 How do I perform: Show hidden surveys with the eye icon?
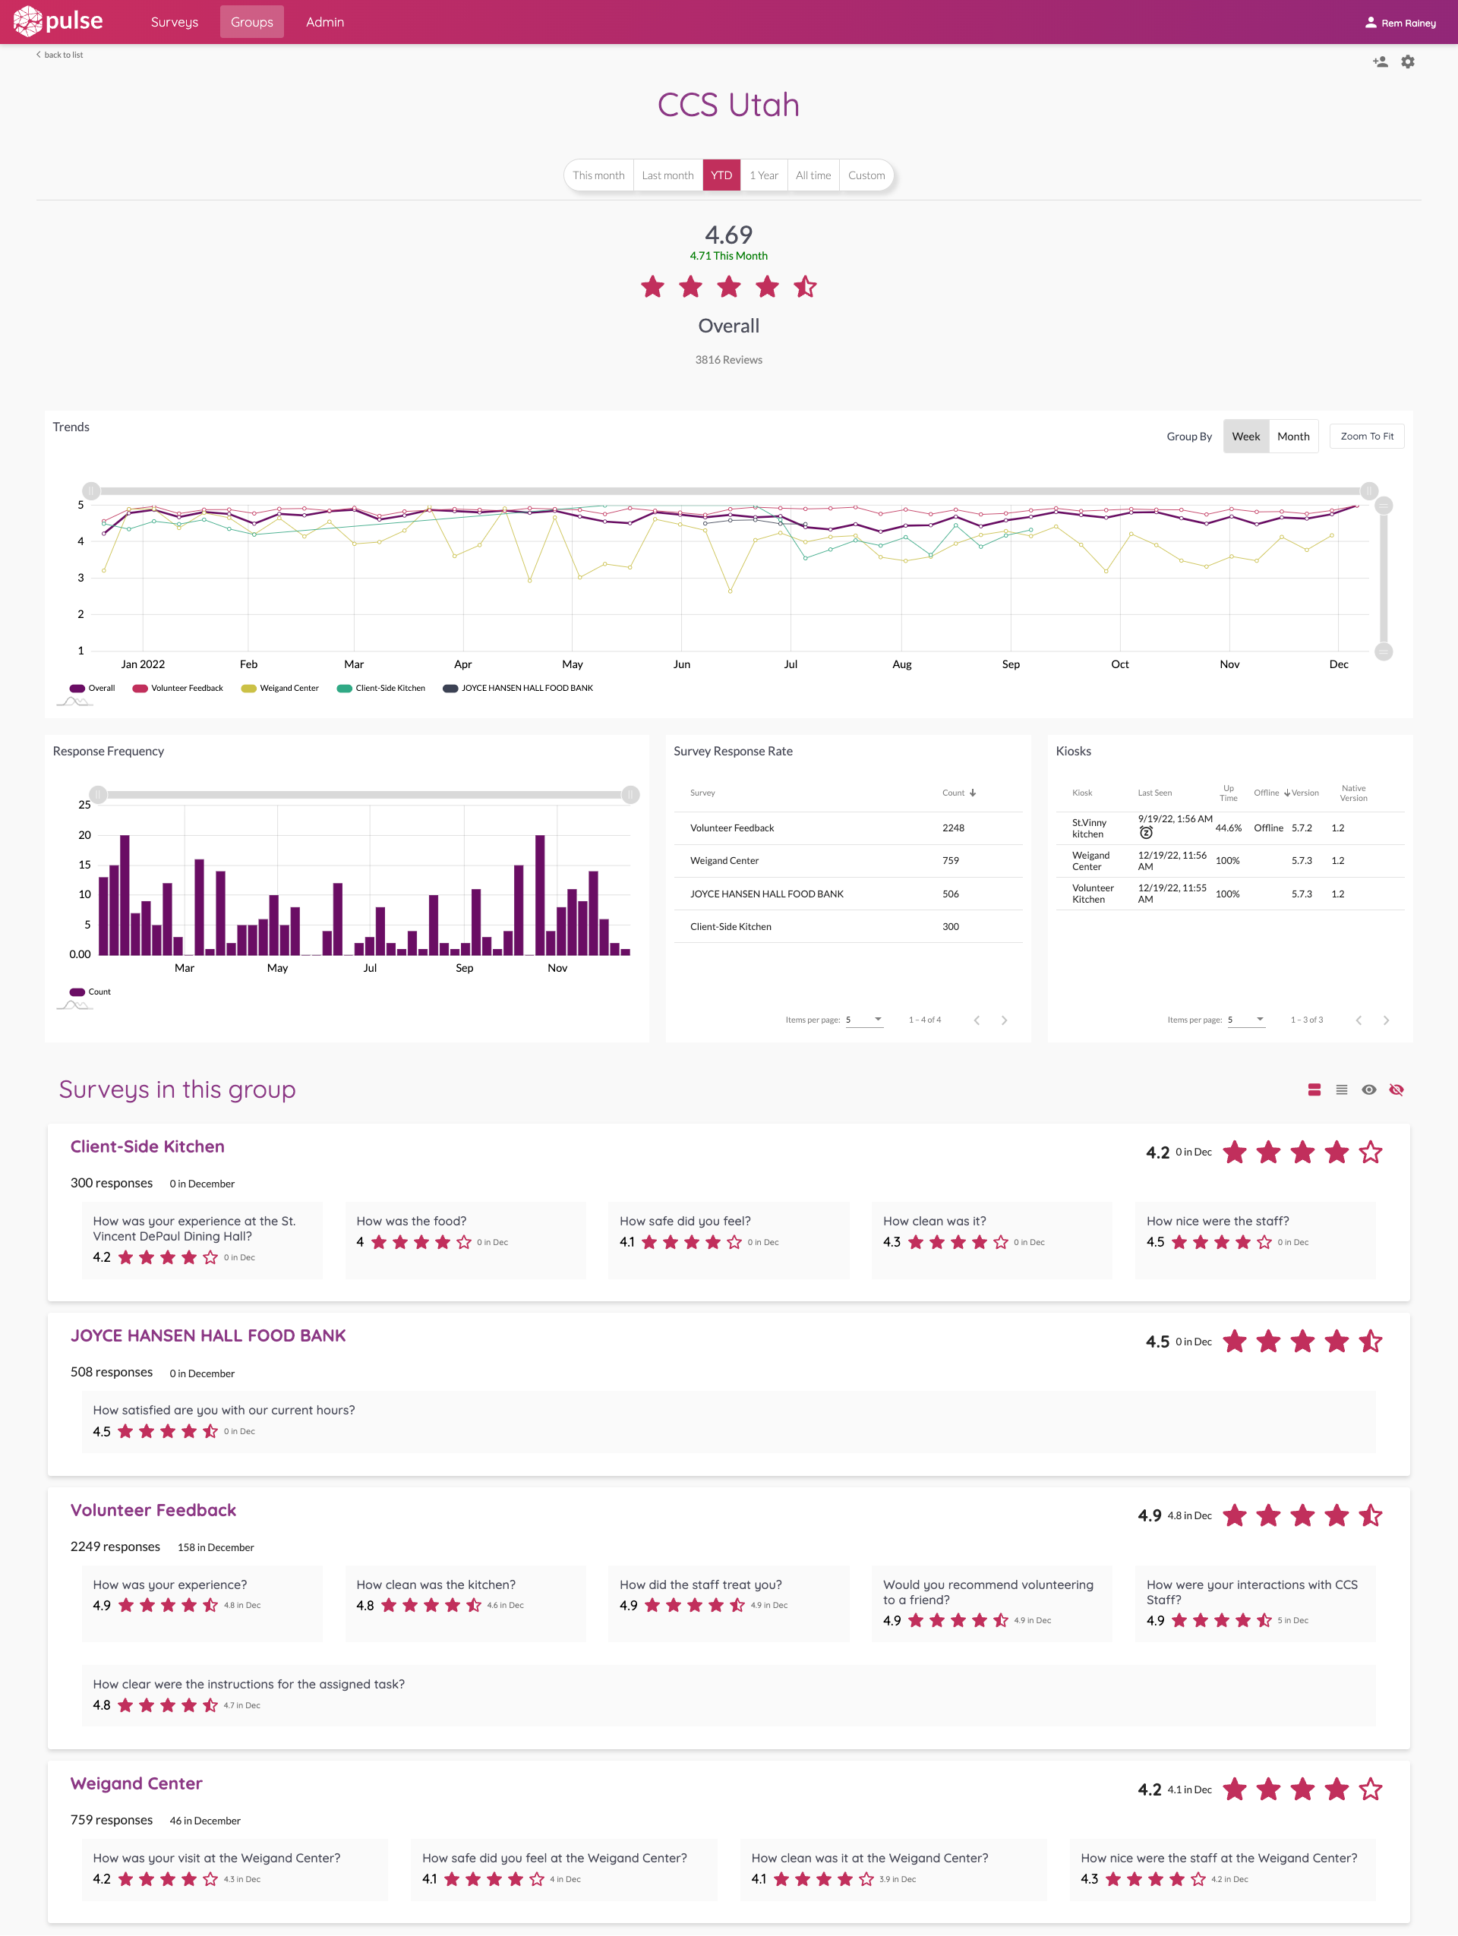[1370, 1089]
